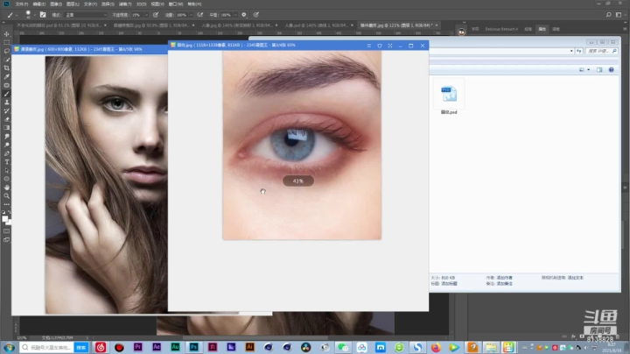Click the foreground color swatch
630x354 pixels.
tap(5, 219)
